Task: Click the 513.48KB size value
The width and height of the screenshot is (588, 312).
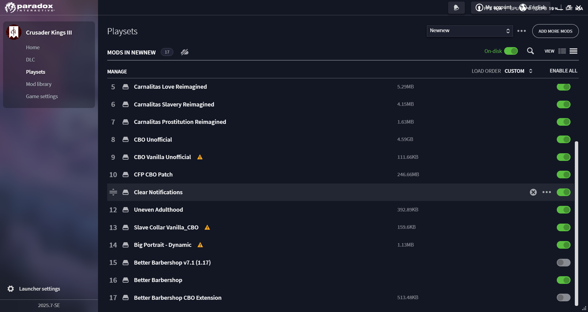Action: [x=408, y=298]
